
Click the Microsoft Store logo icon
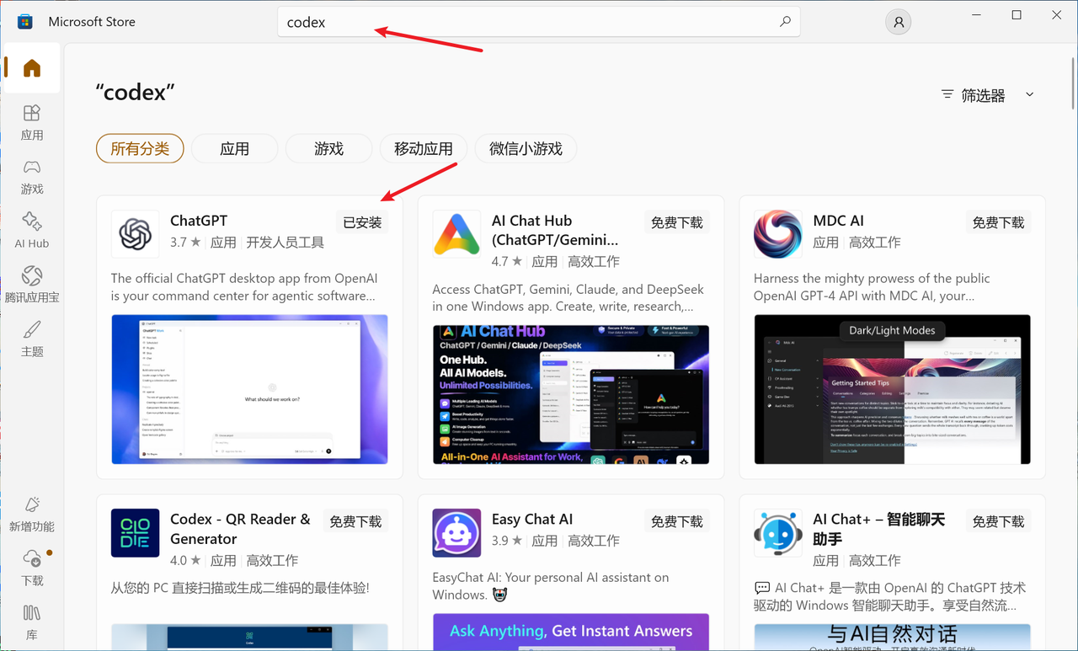pos(25,22)
